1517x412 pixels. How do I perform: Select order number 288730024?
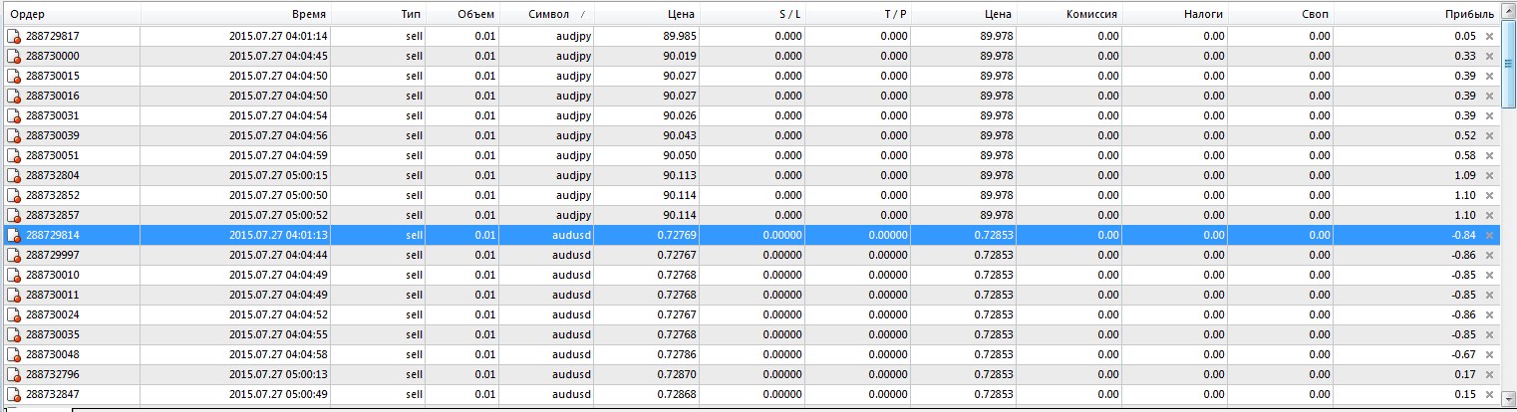[x=53, y=314]
